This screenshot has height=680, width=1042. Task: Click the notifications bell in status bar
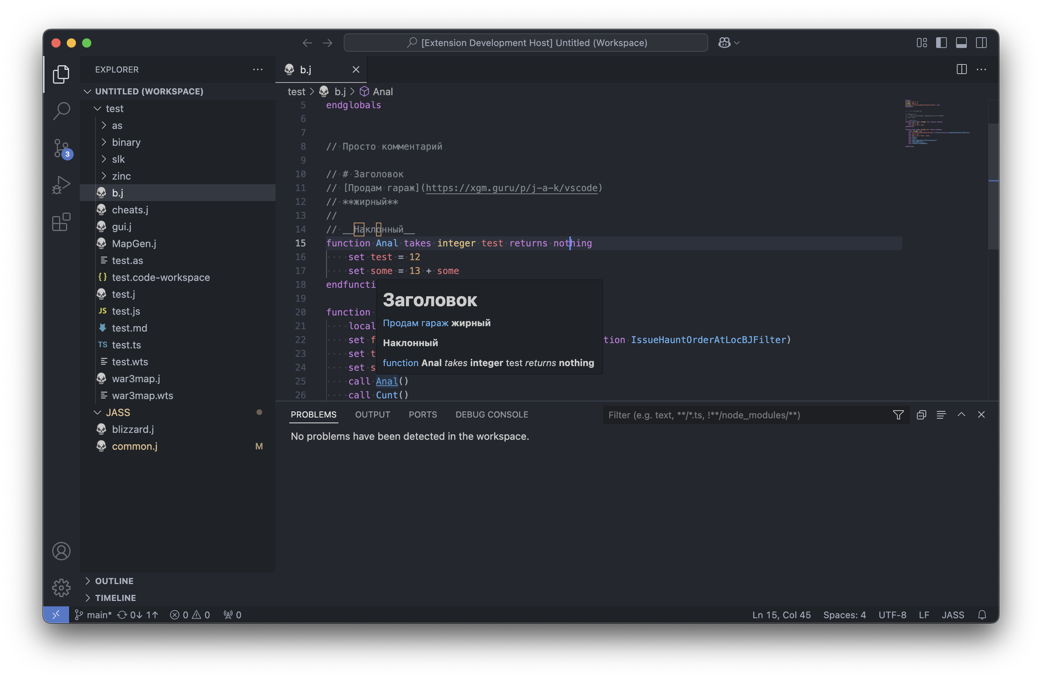pos(982,615)
